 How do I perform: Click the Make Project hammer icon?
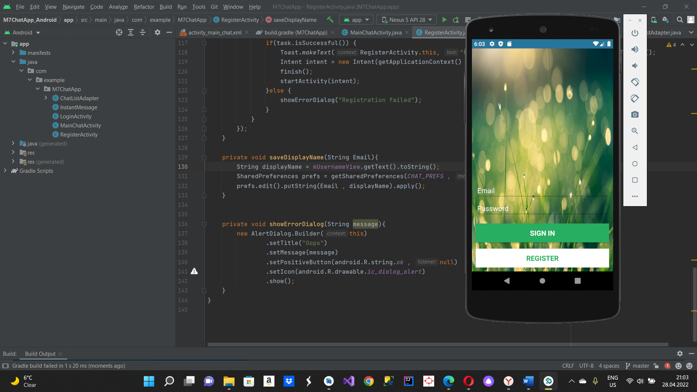click(330, 20)
